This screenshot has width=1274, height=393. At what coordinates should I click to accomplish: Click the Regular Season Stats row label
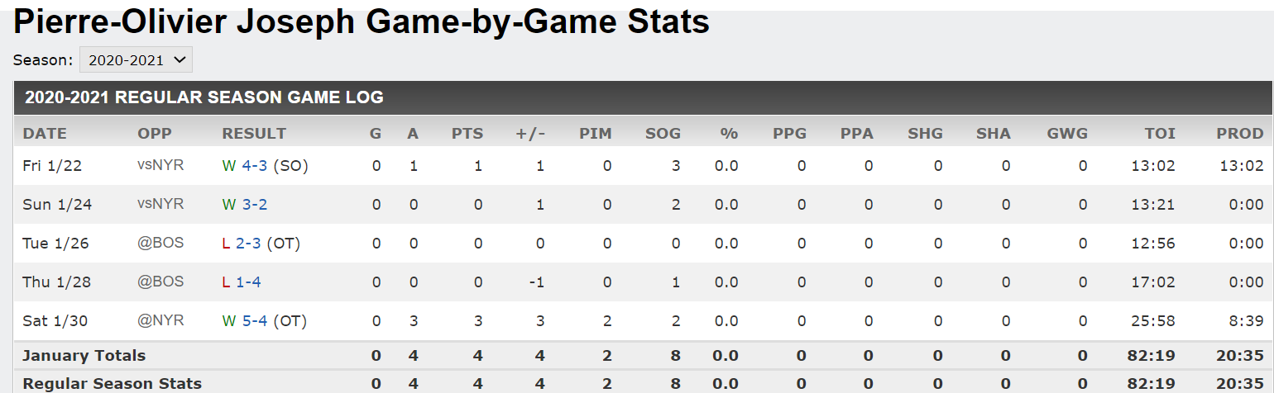click(113, 384)
